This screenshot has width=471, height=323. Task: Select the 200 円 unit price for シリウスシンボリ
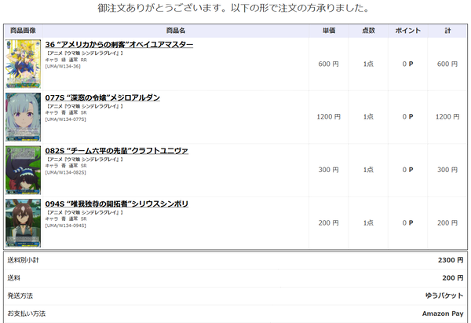pyautogui.click(x=329, y=223)
